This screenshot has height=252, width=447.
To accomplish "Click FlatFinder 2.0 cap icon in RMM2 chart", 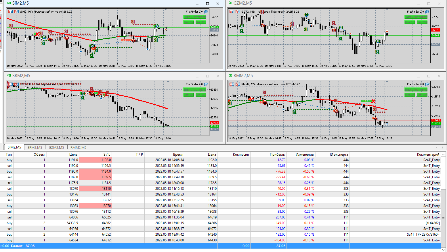I will (427, 84).
